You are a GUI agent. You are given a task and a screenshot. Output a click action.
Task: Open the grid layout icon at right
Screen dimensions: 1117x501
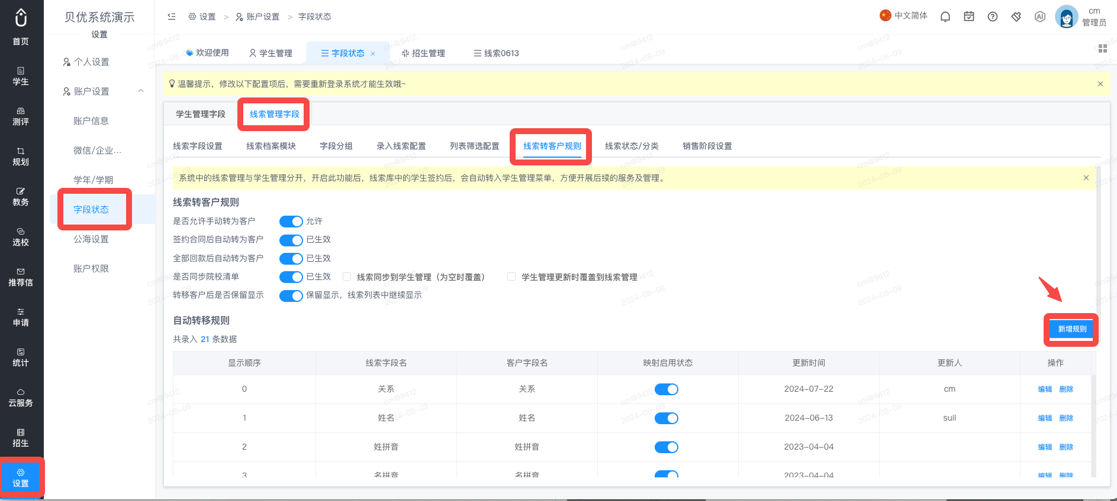click(1103, 48)
